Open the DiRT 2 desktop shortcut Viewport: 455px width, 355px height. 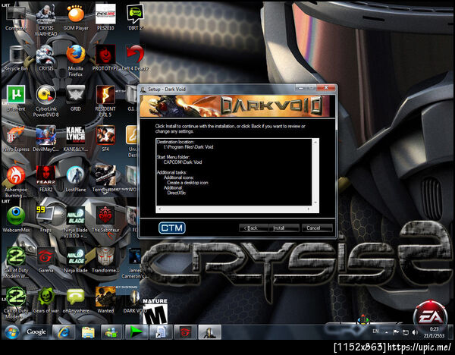click(135, 17)
